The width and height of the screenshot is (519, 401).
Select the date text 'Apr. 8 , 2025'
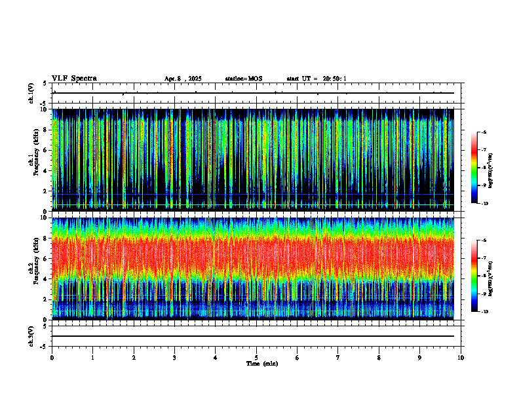tap(183, 79)
